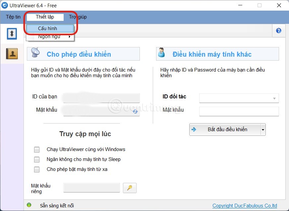289x211 pixels.
Task: Minimize the UltraViewer window
Action: tap(240, 5)
